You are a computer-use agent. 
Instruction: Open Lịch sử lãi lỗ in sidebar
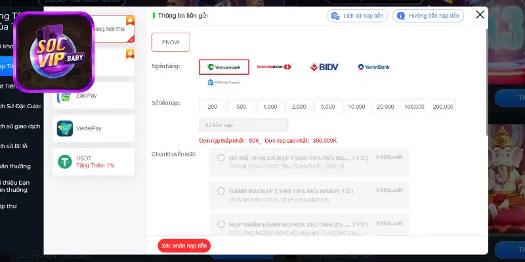point(14,146)
